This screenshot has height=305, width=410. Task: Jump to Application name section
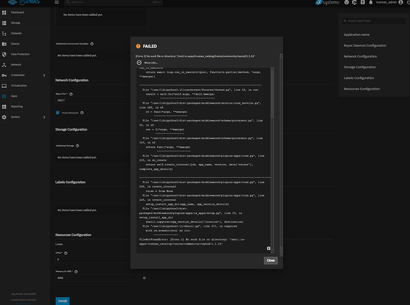pos(357,35)
